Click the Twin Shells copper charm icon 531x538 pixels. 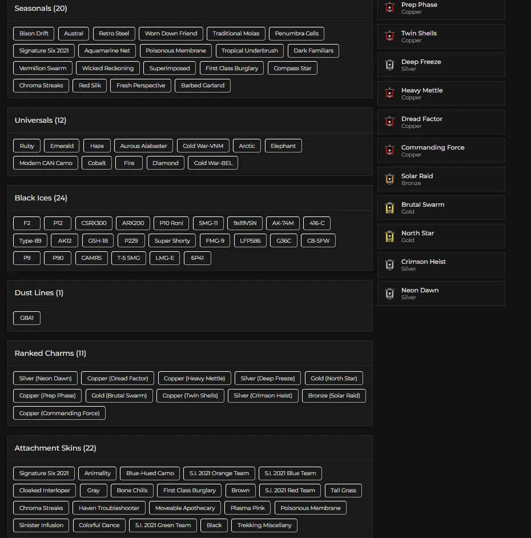coord(390,37)
